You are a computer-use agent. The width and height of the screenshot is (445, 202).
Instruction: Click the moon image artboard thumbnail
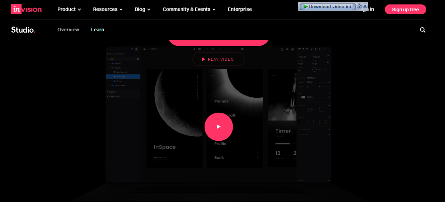[x=174, y=118]
